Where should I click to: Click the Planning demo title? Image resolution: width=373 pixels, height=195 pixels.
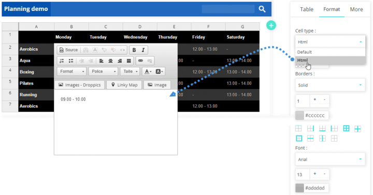pyautogui.click(x=26, y=9)
